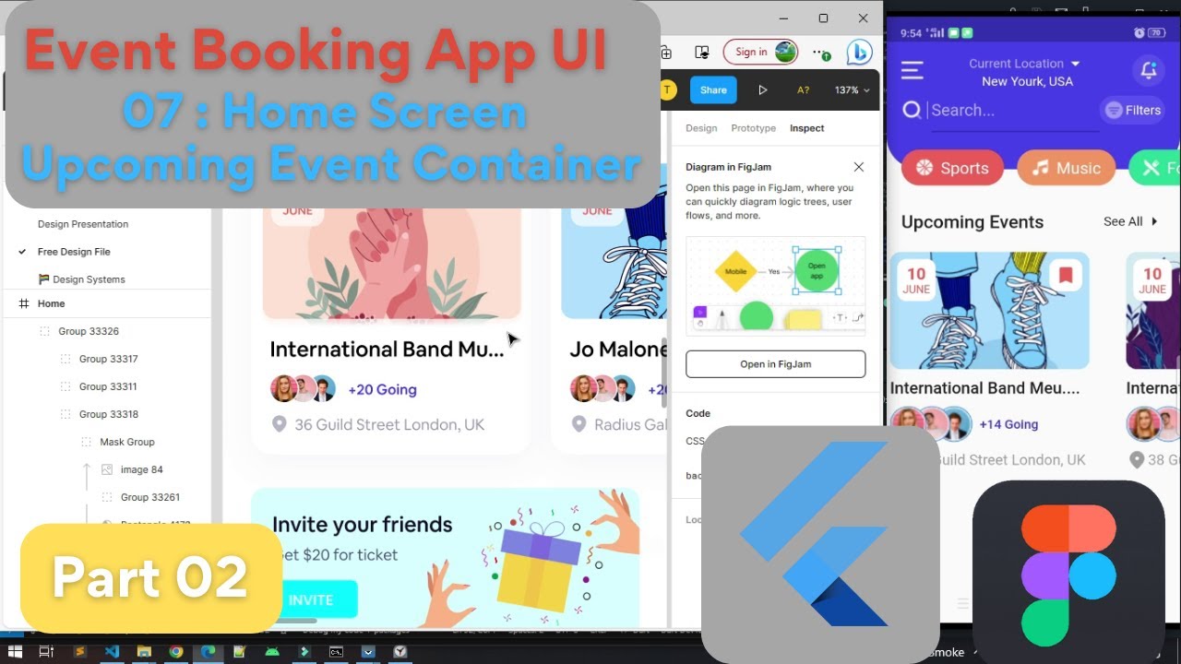Tap the Filters button
Screen dimensions: 1181x664
coord(1133,110)
